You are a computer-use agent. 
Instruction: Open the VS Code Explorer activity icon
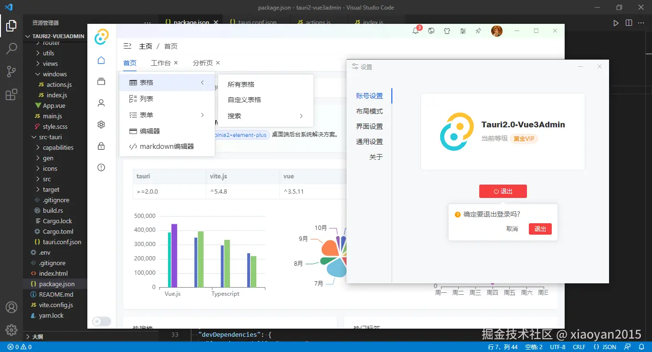tap(11, 26)
